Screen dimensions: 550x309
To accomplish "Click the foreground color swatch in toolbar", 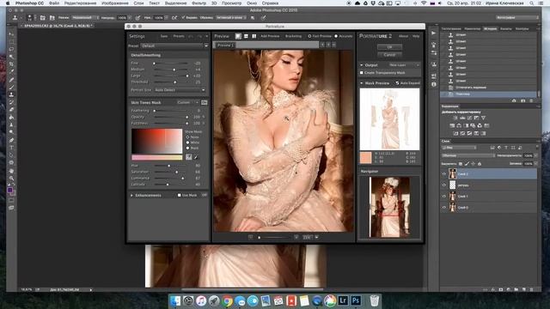I will (x=10, y=190).
